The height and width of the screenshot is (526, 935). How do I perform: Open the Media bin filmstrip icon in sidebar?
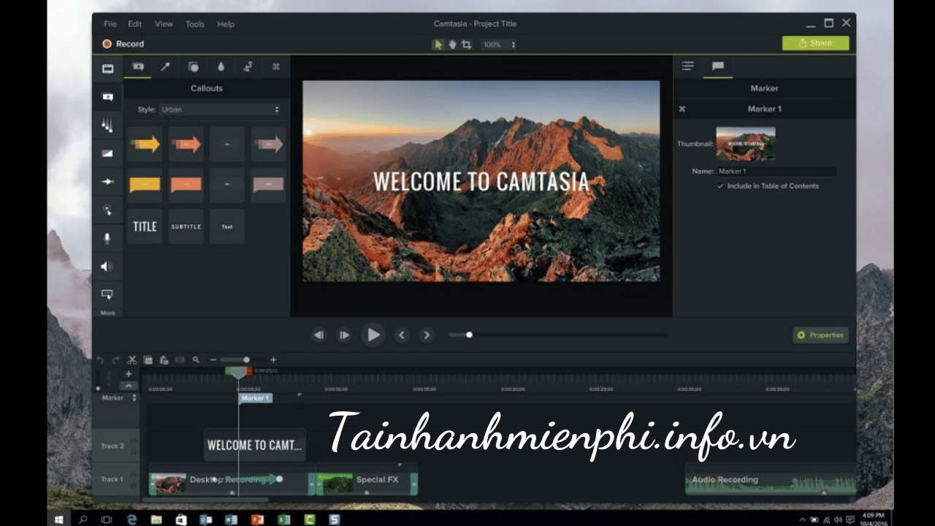(107, 69)
